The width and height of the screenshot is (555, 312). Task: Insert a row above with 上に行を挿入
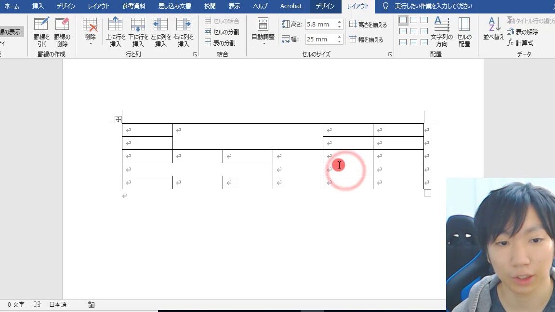(x=115, y=31)
